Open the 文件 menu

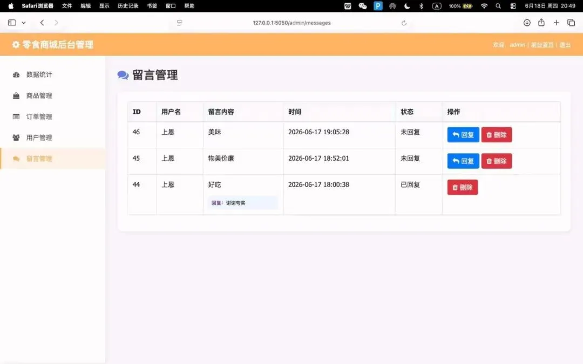pos(67,5)
